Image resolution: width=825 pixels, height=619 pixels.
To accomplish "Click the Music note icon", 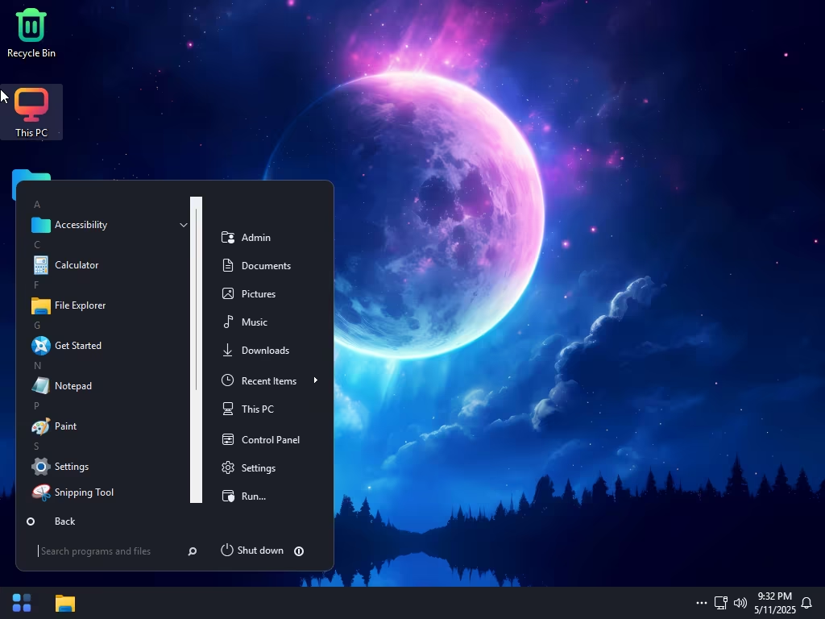I will (x=228, y=322).
